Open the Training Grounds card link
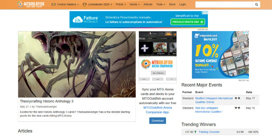 209,132
